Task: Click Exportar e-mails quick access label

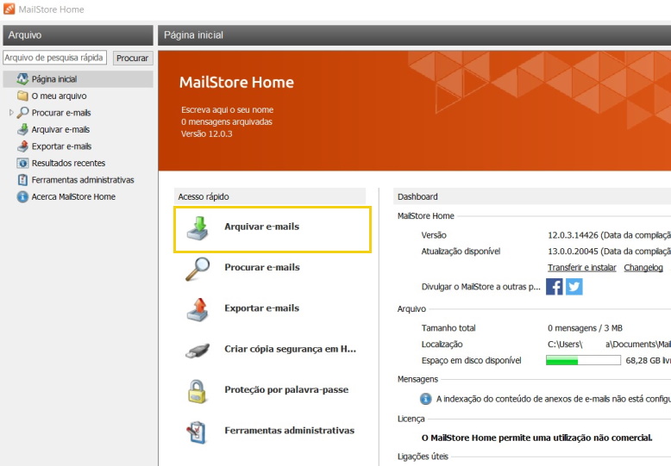Action: click(262, 308)
